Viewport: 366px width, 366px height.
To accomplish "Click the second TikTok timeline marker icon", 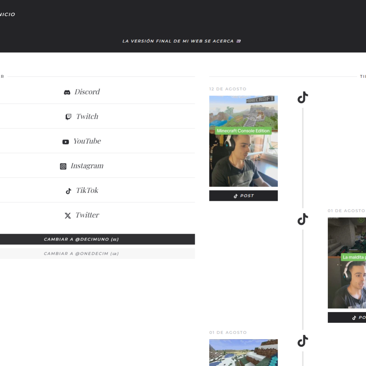I will (x=303, y=219).
